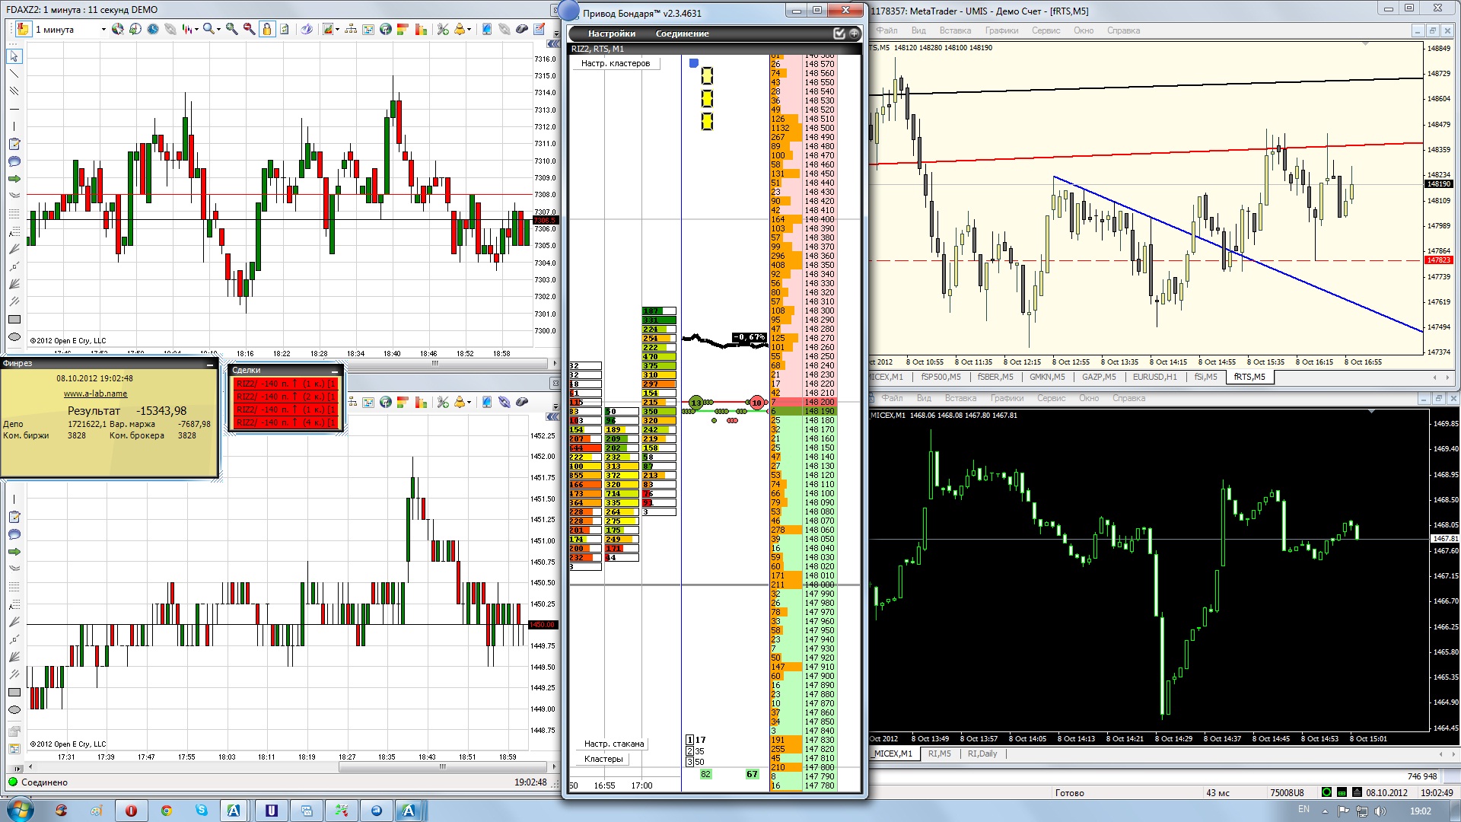Select the trend line drawing tool
The image size is (1461, 822).
[14, 74]
